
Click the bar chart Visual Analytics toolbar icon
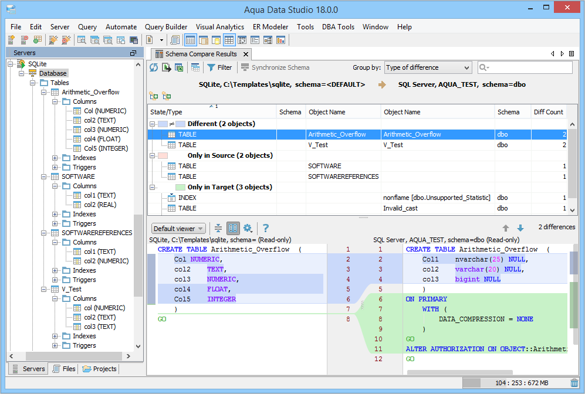pyautogui.click(x=280, y=40)
